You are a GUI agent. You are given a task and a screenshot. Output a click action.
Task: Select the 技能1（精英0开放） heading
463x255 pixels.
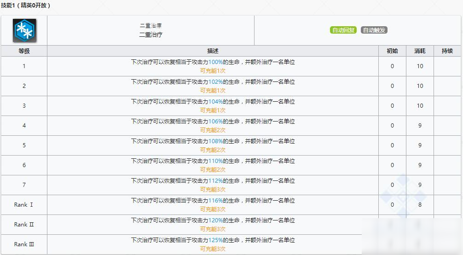(26, 6)
